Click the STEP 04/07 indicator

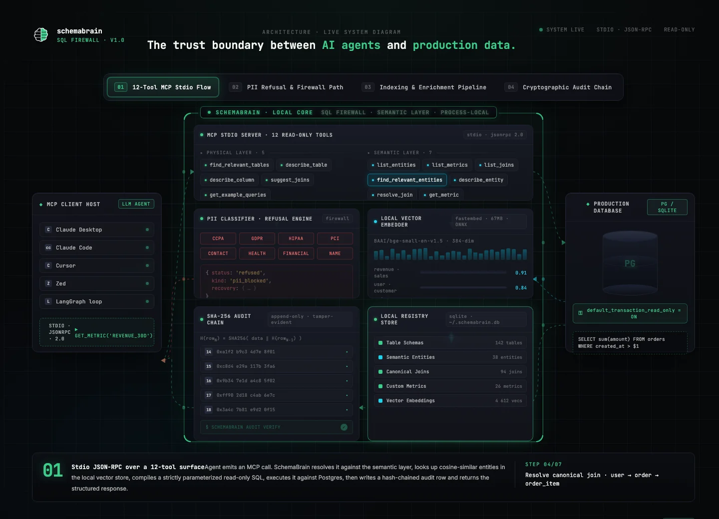[x=543, y=465]
